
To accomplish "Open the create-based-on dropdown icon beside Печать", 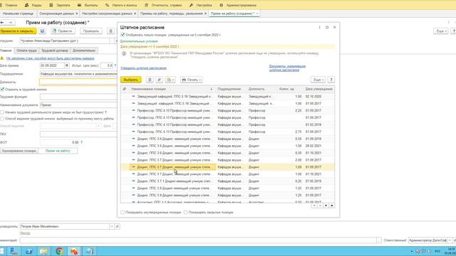I will [x=170, y=80].
